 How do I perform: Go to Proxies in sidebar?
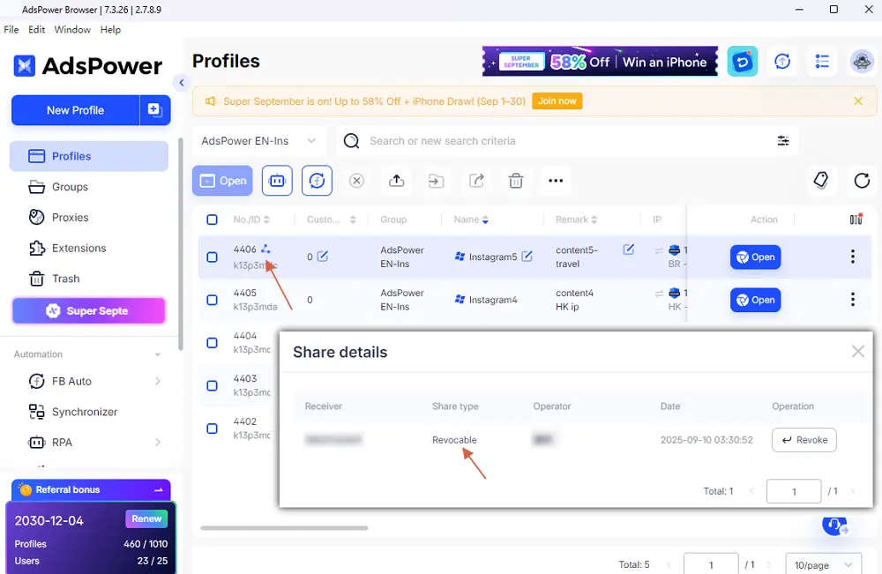[x=89, y=217]
